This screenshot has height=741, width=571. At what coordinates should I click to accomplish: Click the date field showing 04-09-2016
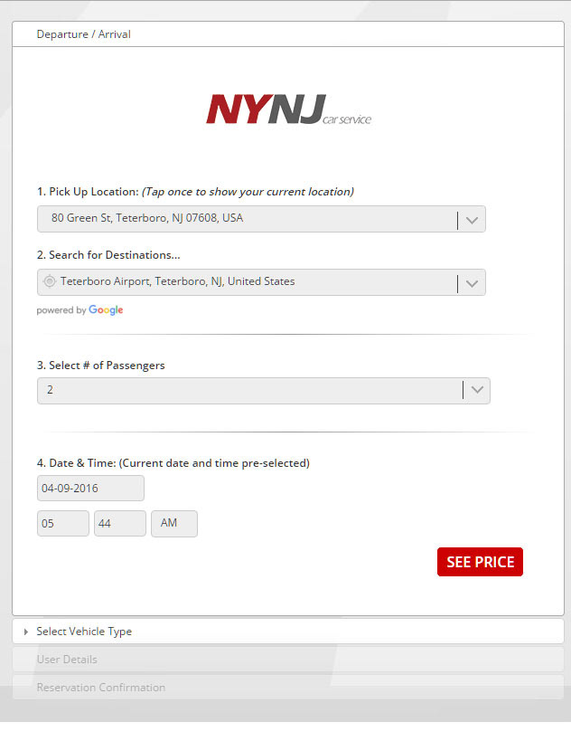(x=90, y=489)
